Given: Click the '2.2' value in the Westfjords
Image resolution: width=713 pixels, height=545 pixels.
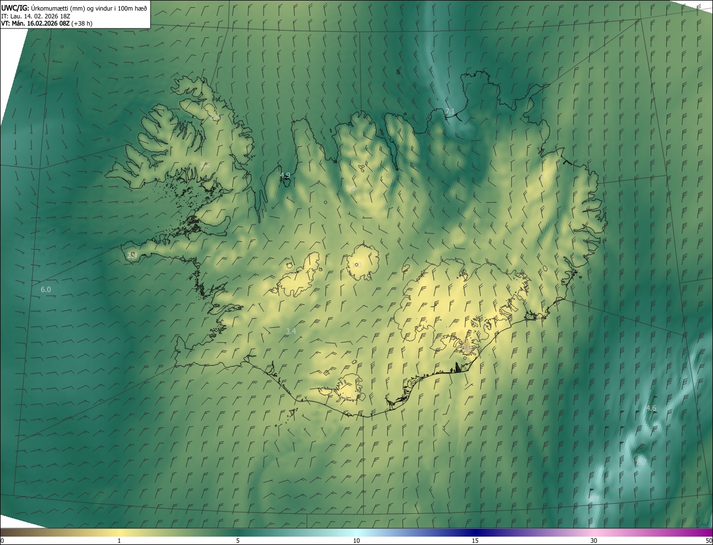Looking at the screenshot, I should point(205,164).
